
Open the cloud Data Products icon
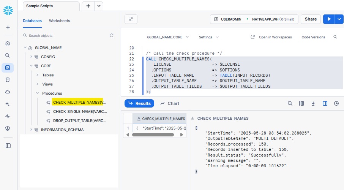point(8,92)
